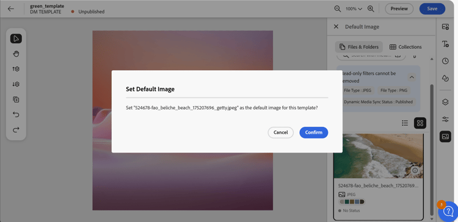The height and width of the screenshot is (222, 458).
Task: Click the green_template title text
Action: click(x=47, y=6)
